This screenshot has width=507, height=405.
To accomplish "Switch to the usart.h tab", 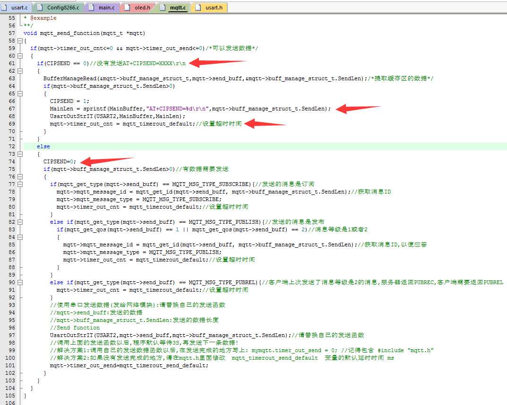I will 209,8.
